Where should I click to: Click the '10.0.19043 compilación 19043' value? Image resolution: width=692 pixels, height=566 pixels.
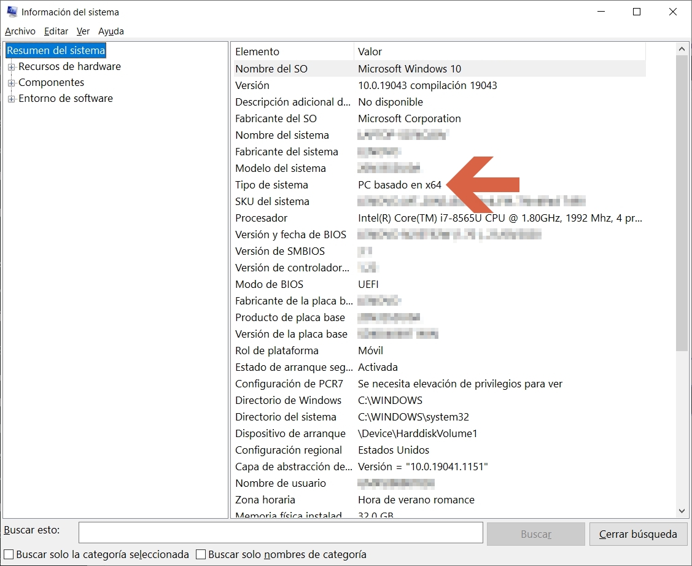tap(427, 85)
